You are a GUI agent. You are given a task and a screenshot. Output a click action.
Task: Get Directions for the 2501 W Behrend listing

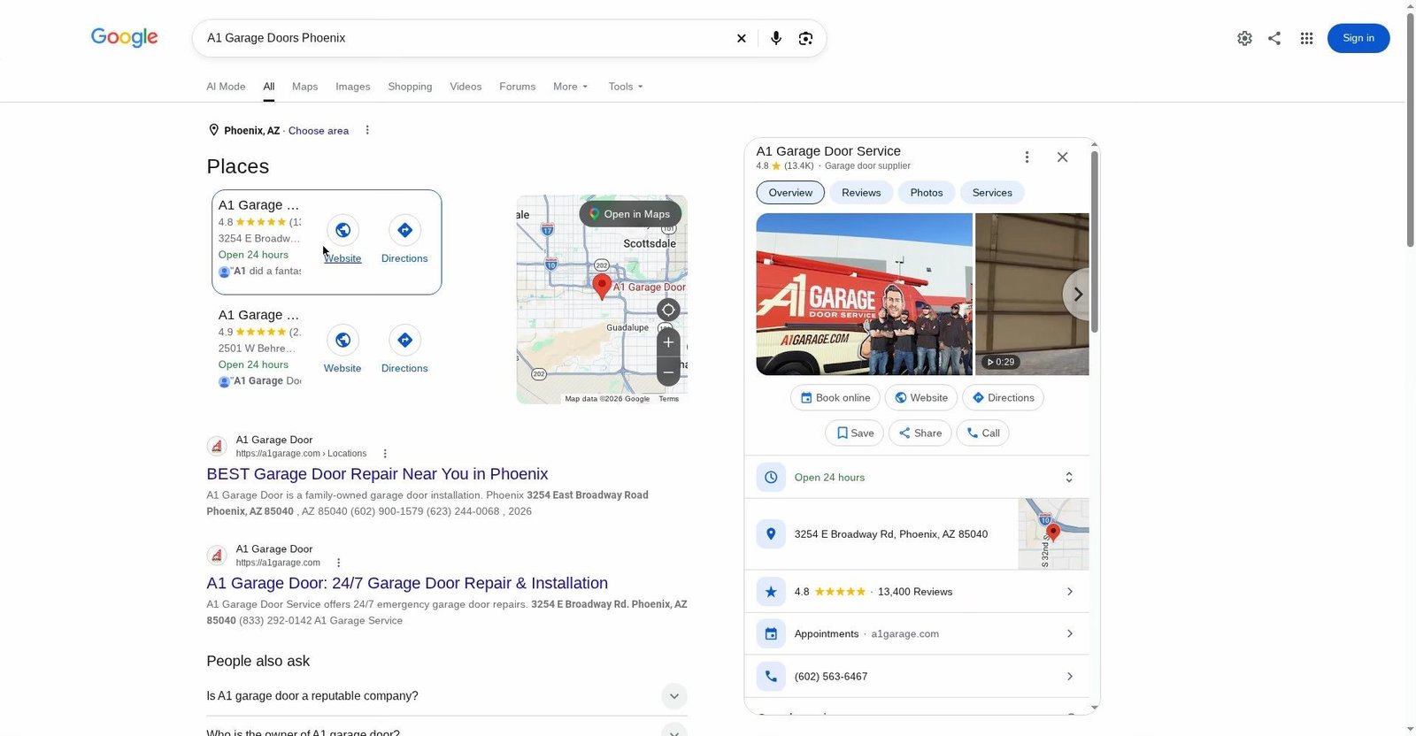click(404, 349)
